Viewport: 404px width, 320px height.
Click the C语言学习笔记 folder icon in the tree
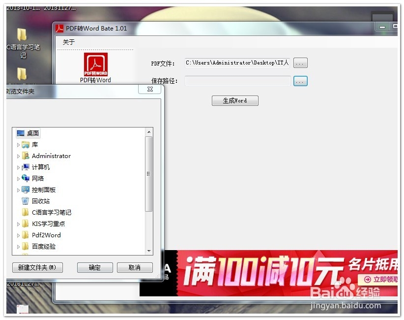click(x=26, y=212)
